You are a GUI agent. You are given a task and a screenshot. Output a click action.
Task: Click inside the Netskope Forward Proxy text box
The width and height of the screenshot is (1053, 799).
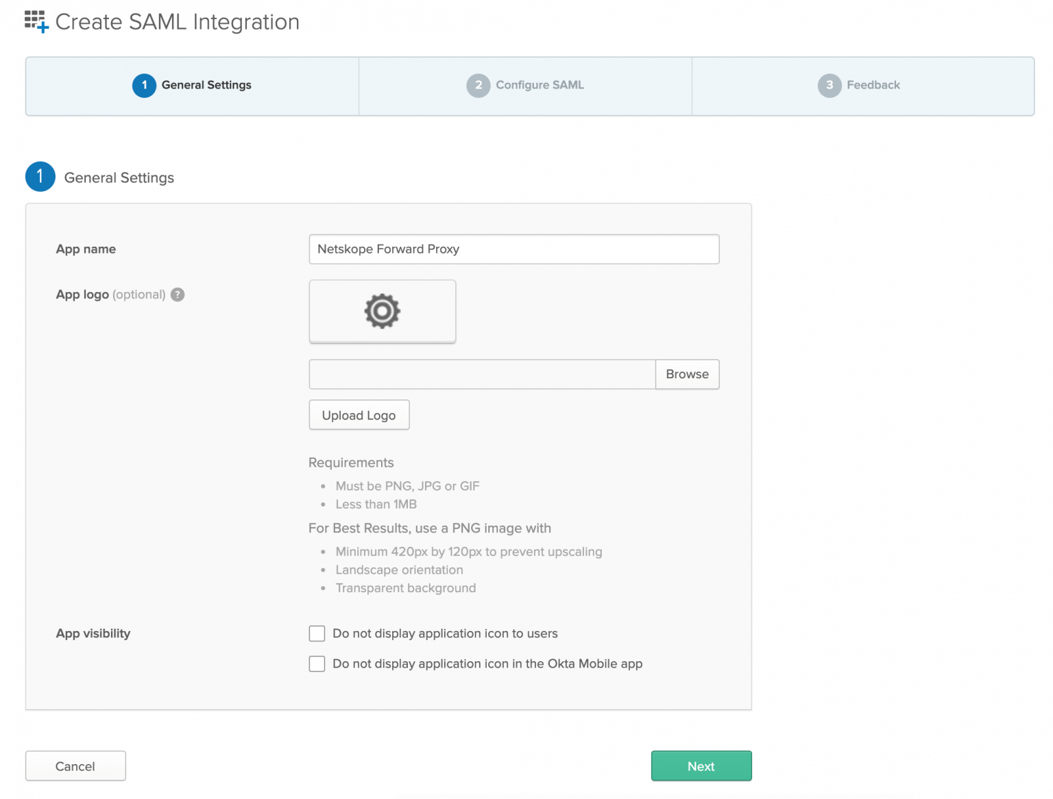514,249
